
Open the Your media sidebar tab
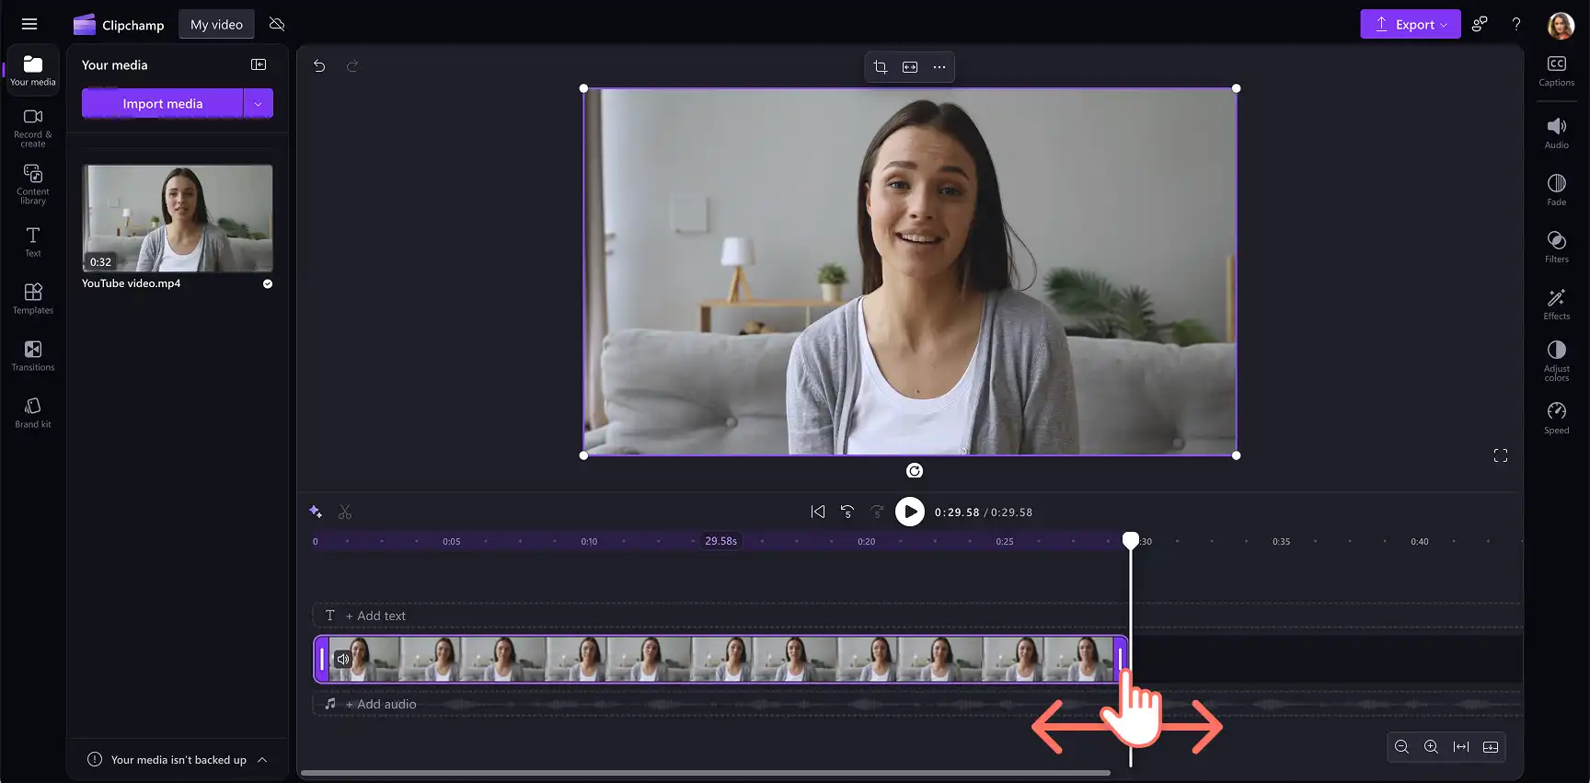(x=33, y=71)
